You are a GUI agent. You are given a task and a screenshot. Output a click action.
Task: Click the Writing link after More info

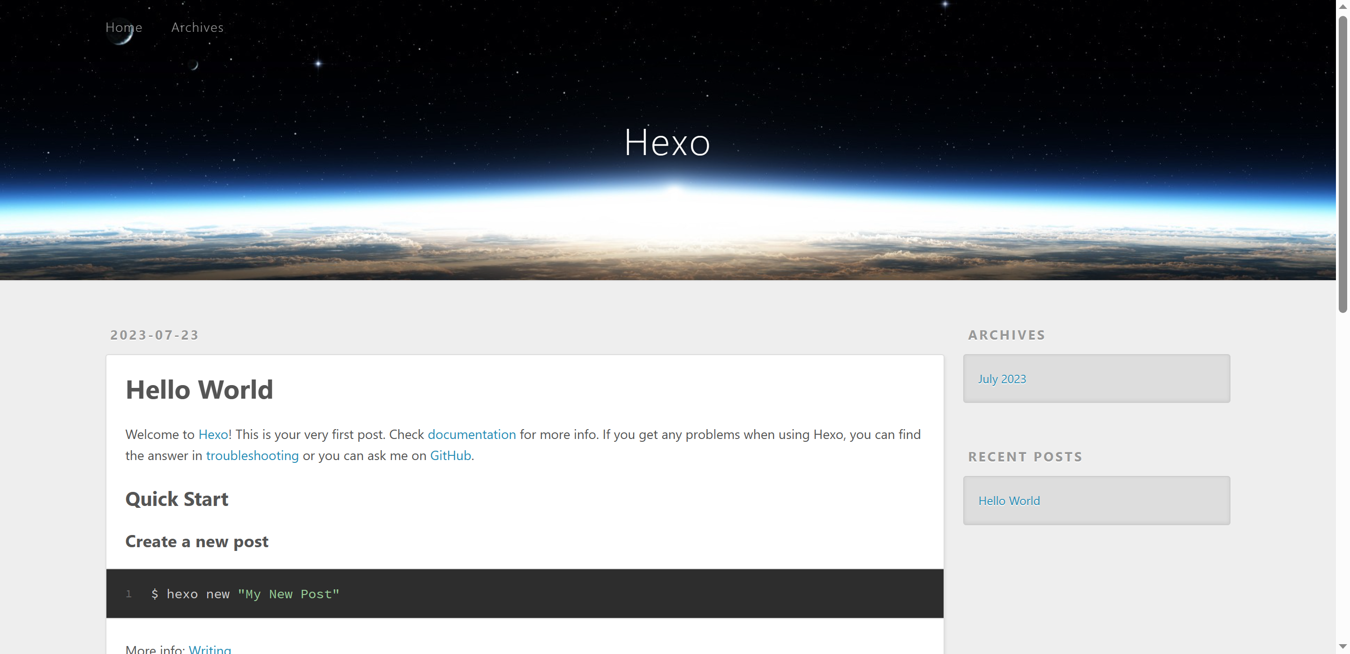[210, 649]
